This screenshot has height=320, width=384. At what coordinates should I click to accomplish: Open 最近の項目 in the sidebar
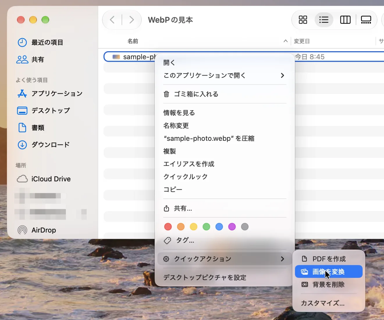(x=40, y=42)
